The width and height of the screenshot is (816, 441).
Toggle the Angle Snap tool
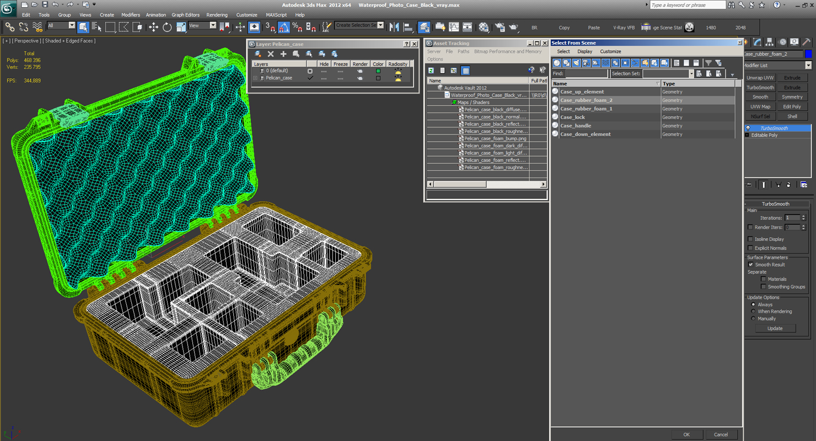coord(283,26)
